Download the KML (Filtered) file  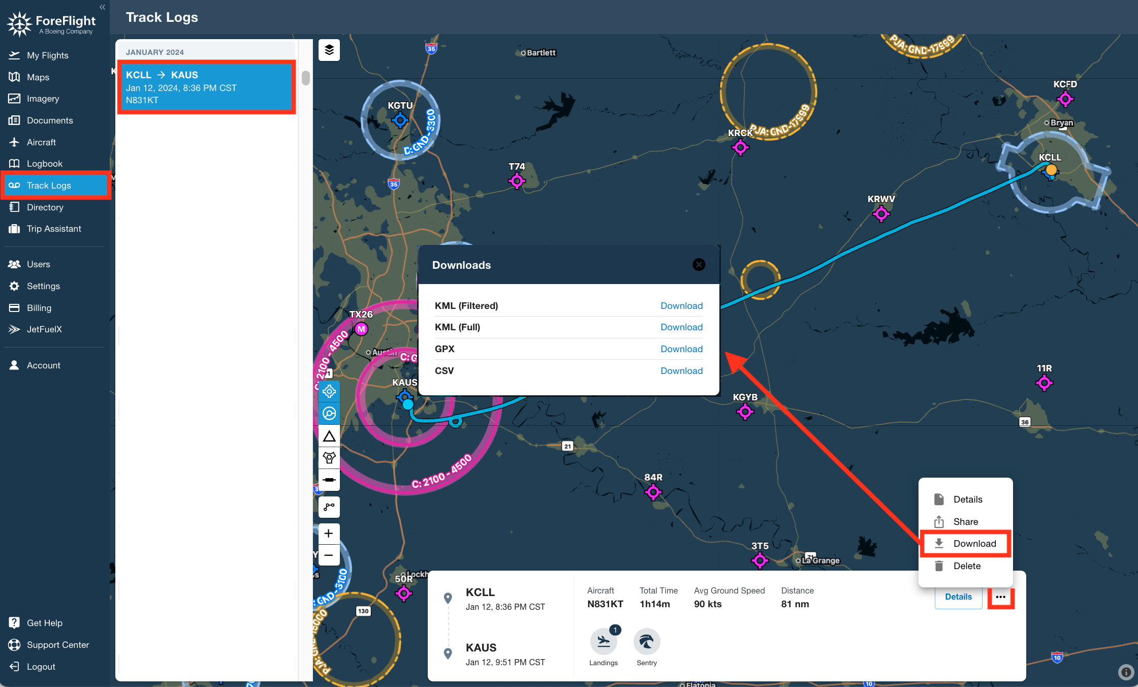(681, 306)
